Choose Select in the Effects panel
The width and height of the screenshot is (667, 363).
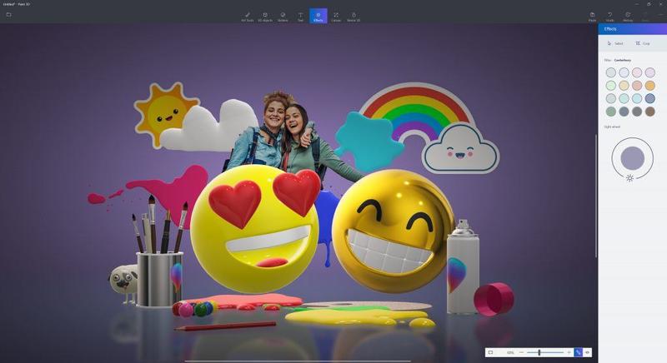[x=615, y=43]
